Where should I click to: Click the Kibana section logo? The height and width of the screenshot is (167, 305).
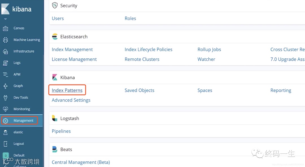(x=55, y=77)
